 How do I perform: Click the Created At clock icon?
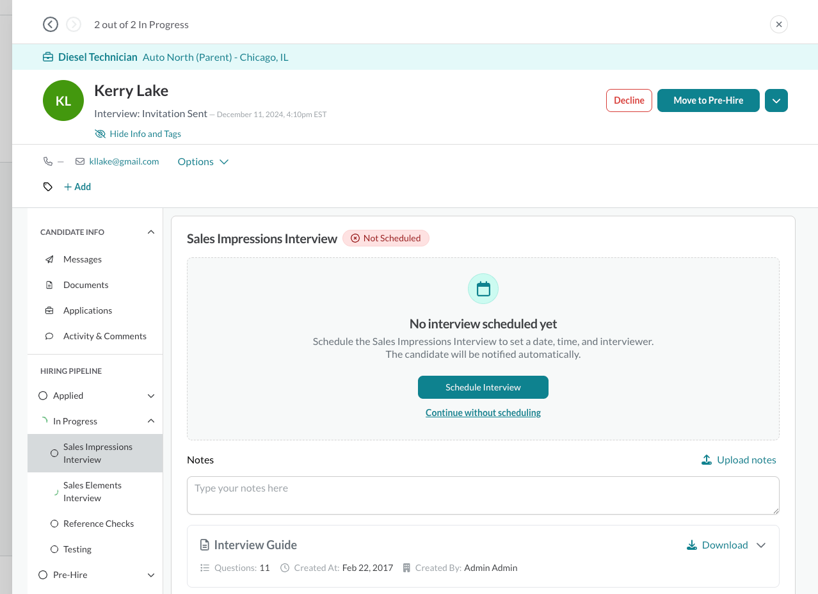pos(285,568)
